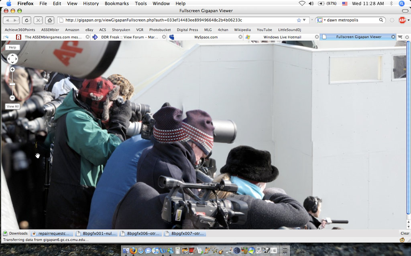Click the pan direction control circle
411x256 pixels.
click(x=12, y=59)
